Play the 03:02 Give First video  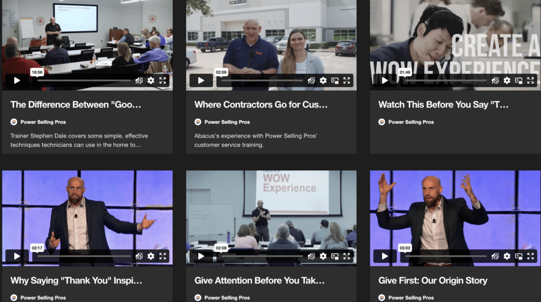385,256
